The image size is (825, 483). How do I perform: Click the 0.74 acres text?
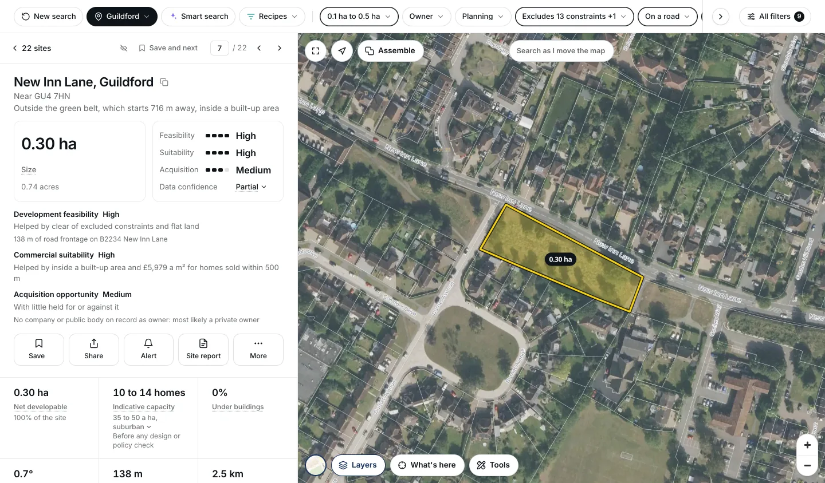[x=40, y=187]
